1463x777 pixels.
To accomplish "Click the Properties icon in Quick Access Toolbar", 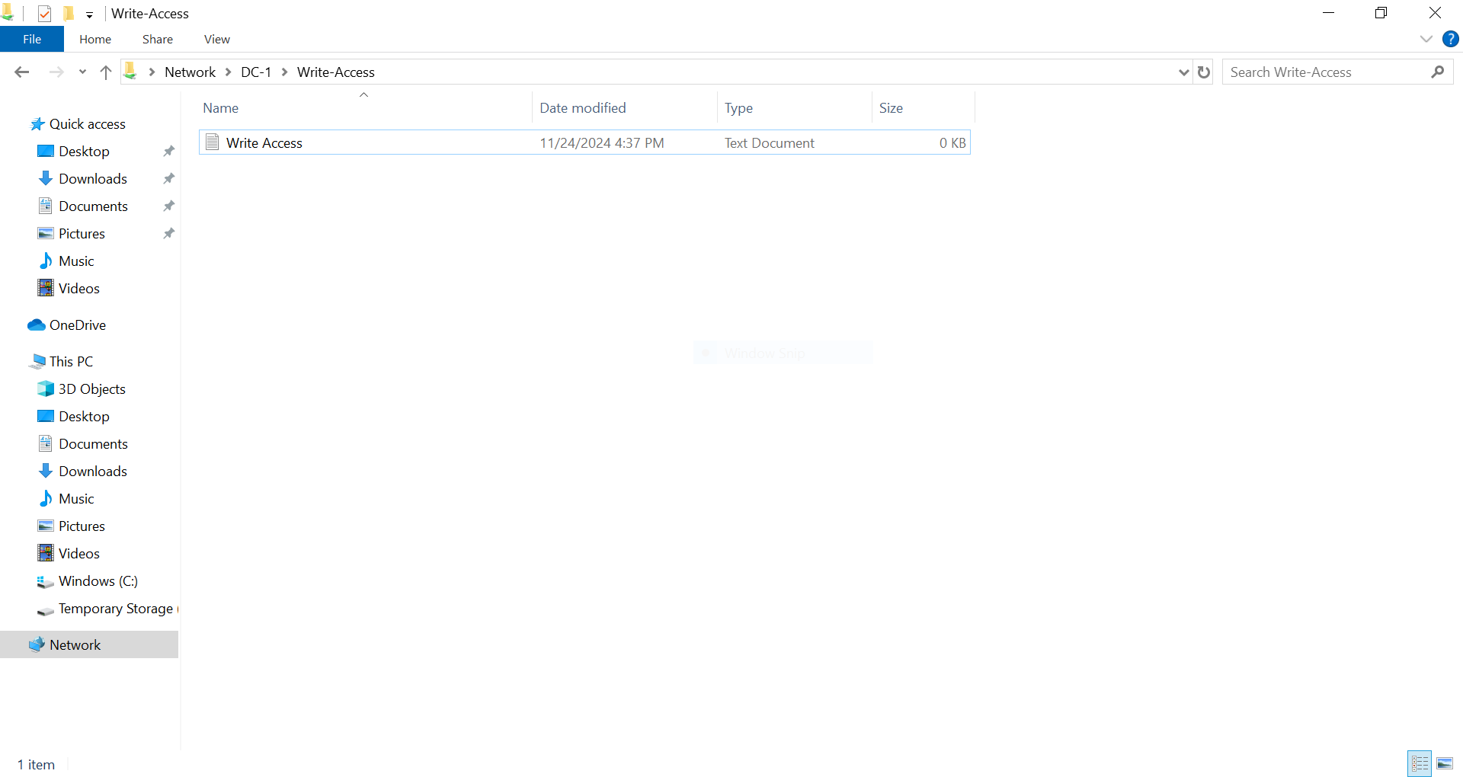I will [44, 14].
